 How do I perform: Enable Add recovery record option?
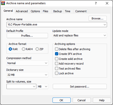56,64
